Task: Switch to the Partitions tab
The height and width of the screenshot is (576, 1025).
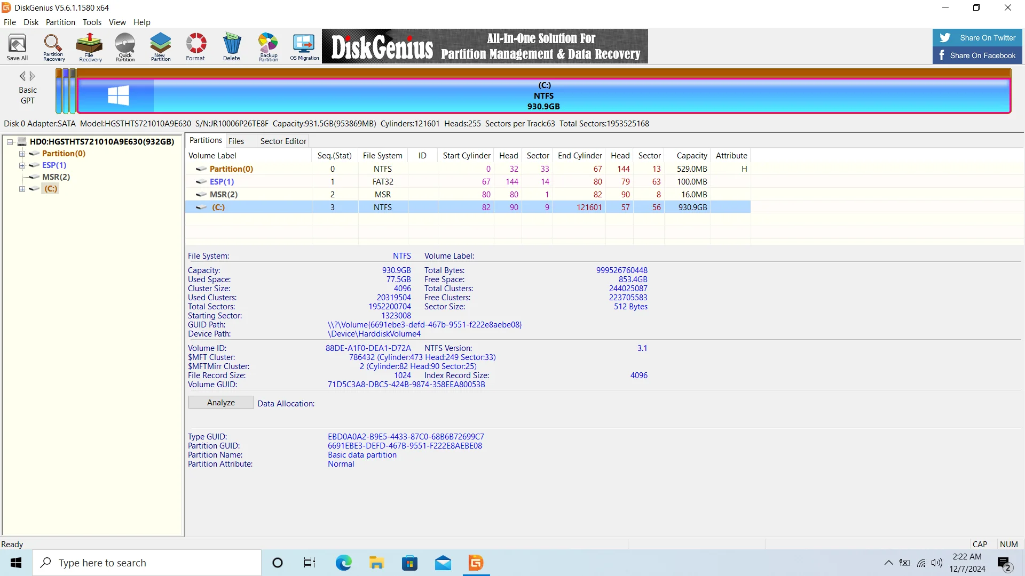Action: tap(206, 140)
